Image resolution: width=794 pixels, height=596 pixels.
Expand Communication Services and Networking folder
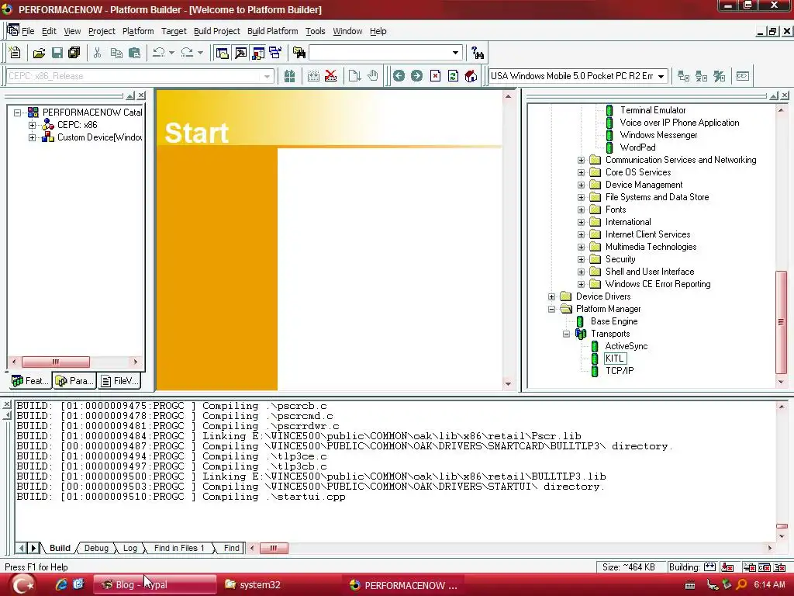point(581,160)
